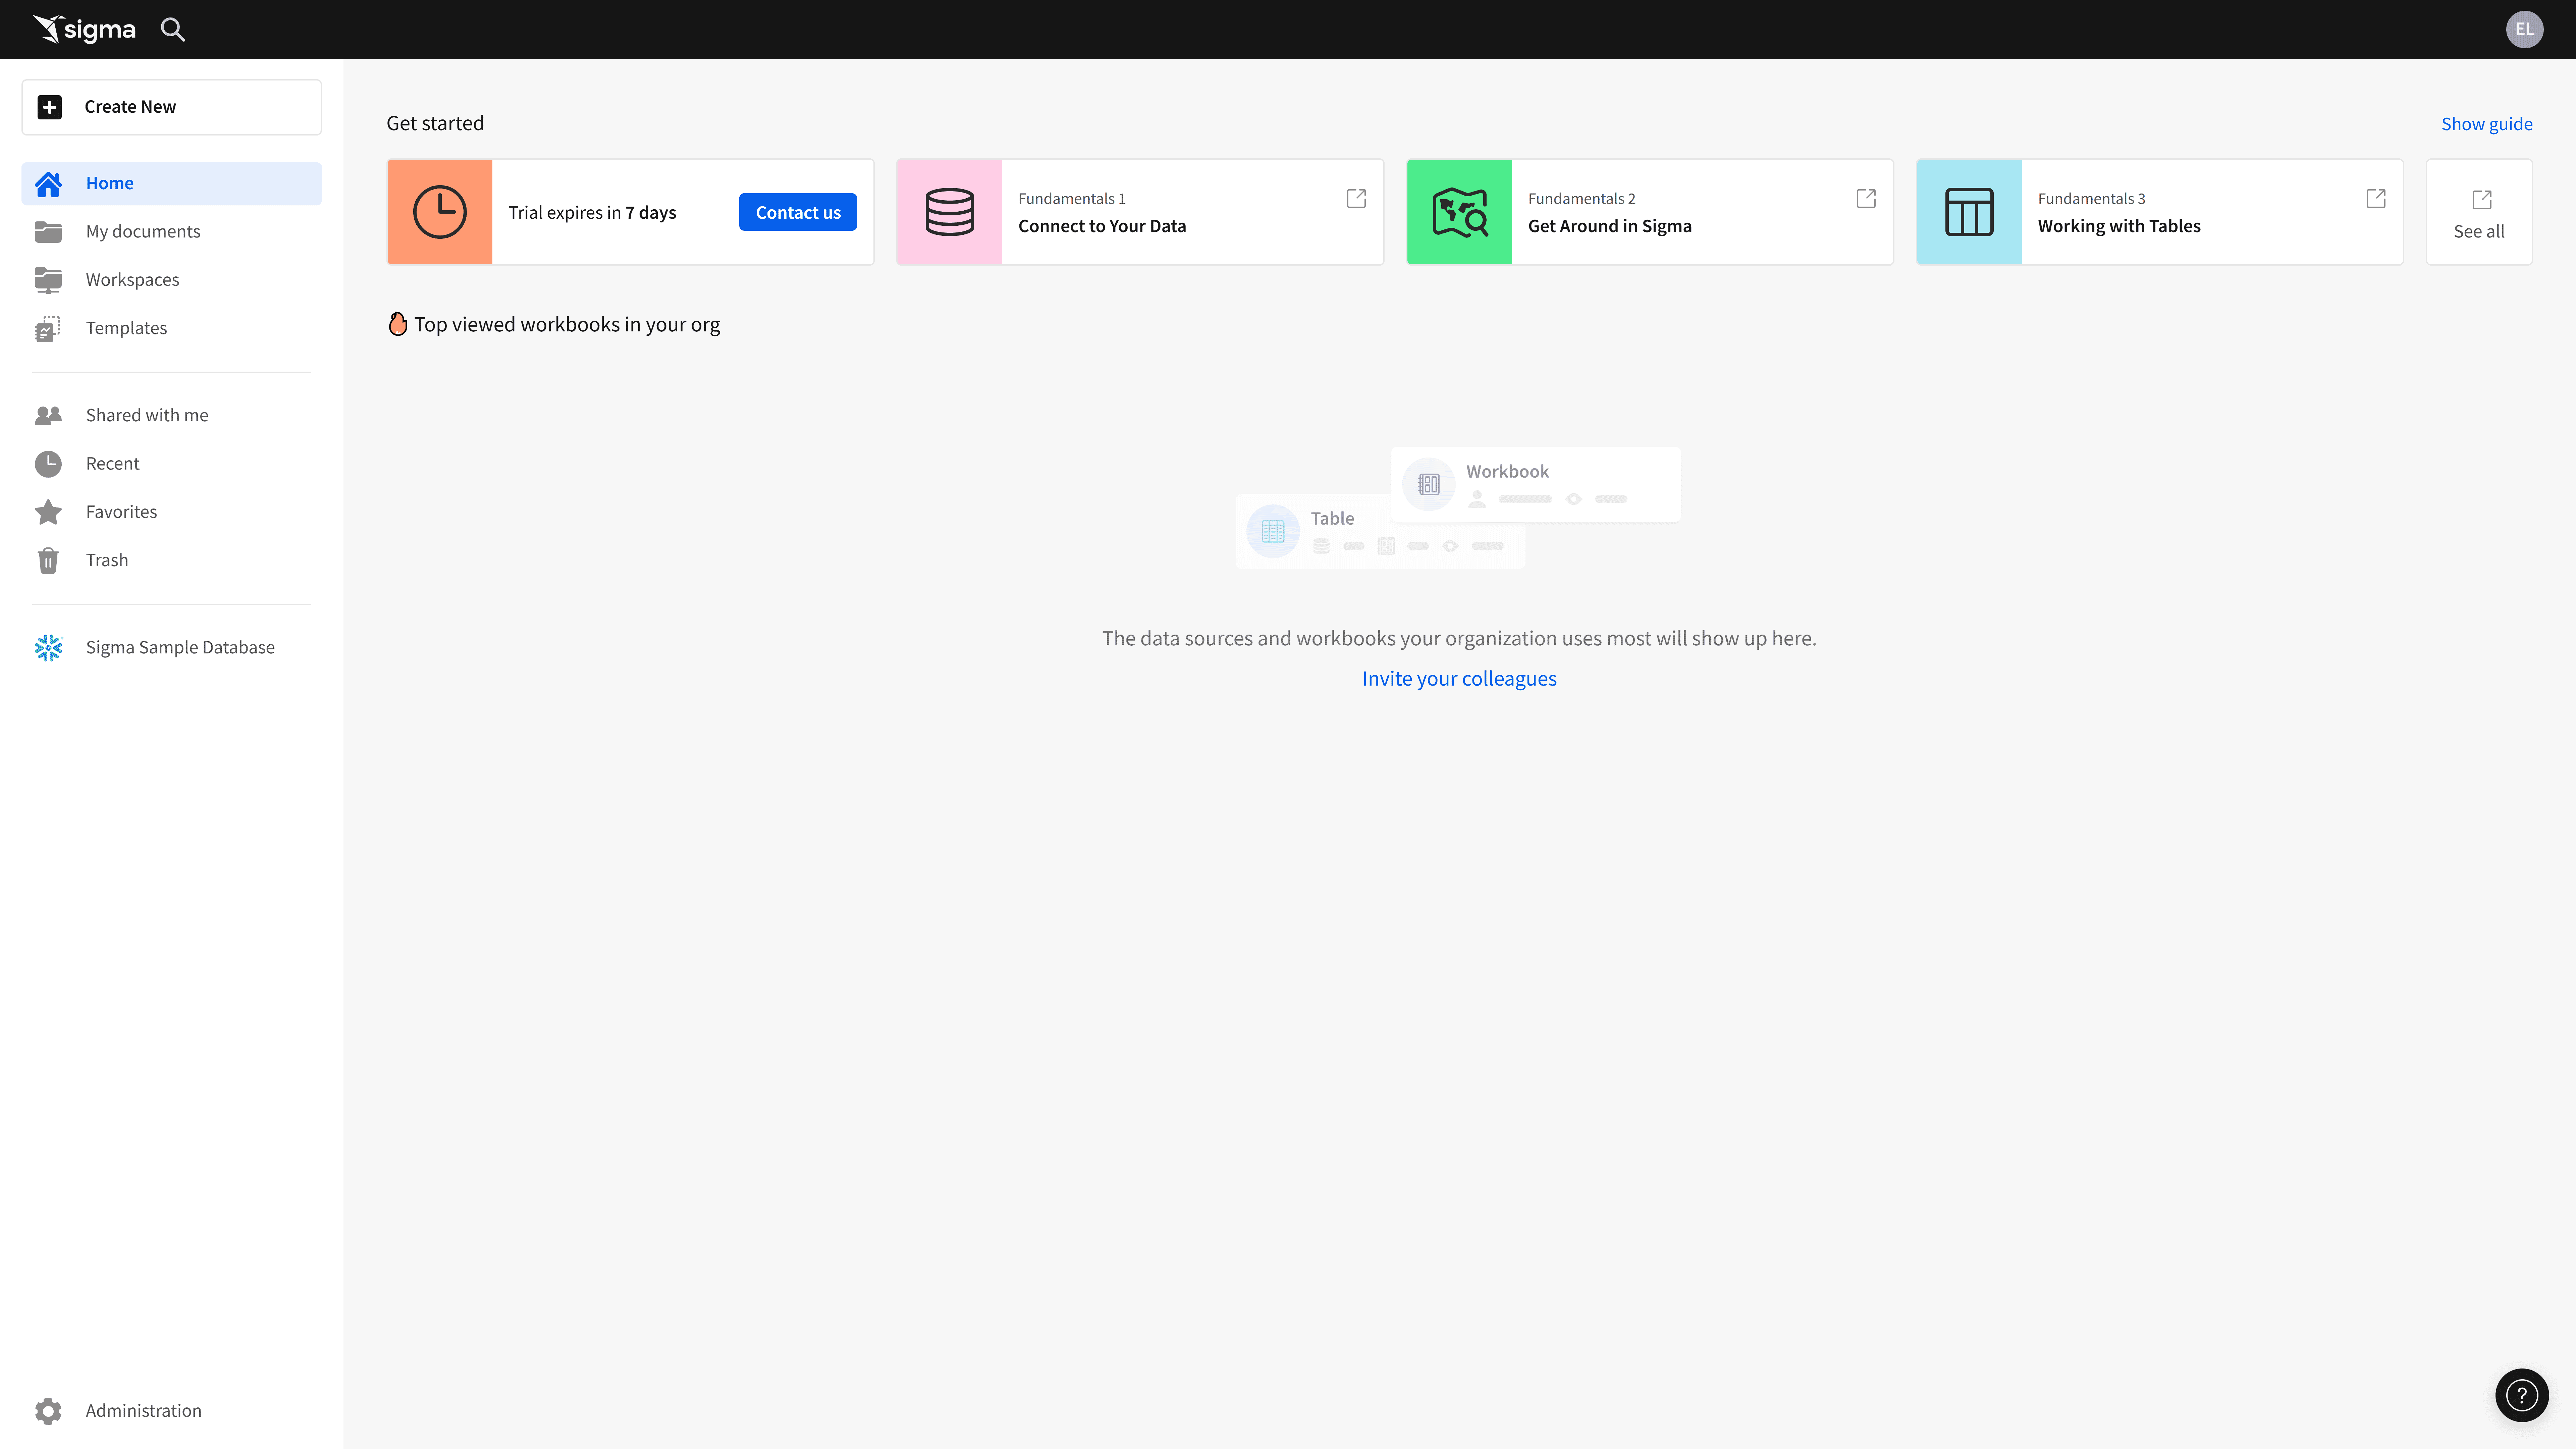This screenshot has width=2576, height=1449.
Task: Open external link on Fundamentals 2 card
Action: [x=1866, y=198]
